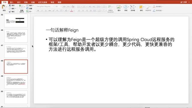Switch to the Slide Show (幻灯片放映) tab

43,2
